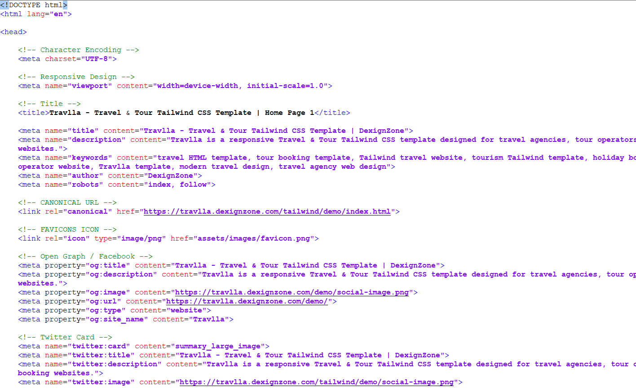636x391 pixels.
Task: Open the og:image social-image.png link
Action: click(x=291, y=292)
